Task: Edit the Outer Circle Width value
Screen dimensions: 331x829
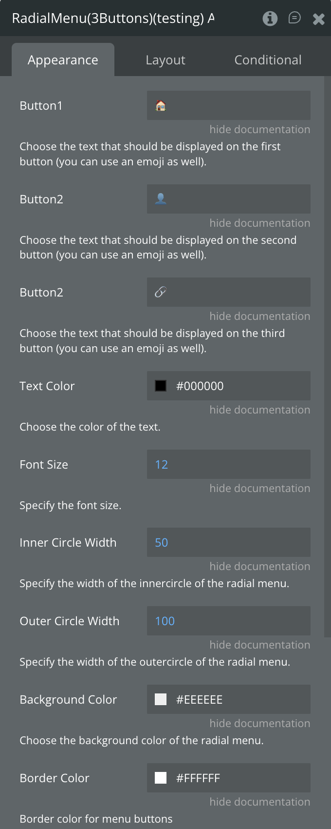Action: pos(229,621)
